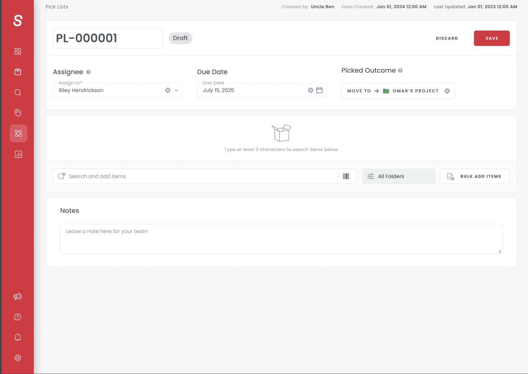
Task: Open the Items inventory section
Action: pos(18,72)
